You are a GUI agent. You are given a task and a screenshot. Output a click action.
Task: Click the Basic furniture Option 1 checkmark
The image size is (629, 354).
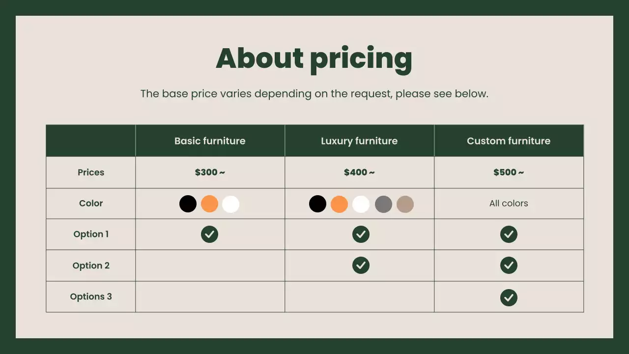pos(209,235)
